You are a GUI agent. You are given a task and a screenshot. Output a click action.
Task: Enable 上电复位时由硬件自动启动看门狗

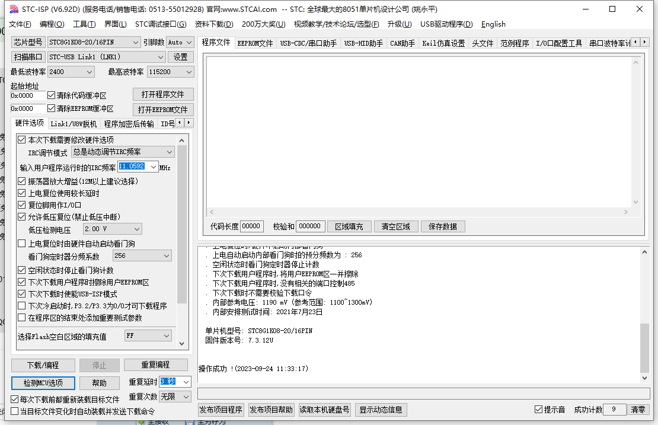coord(22,244)
